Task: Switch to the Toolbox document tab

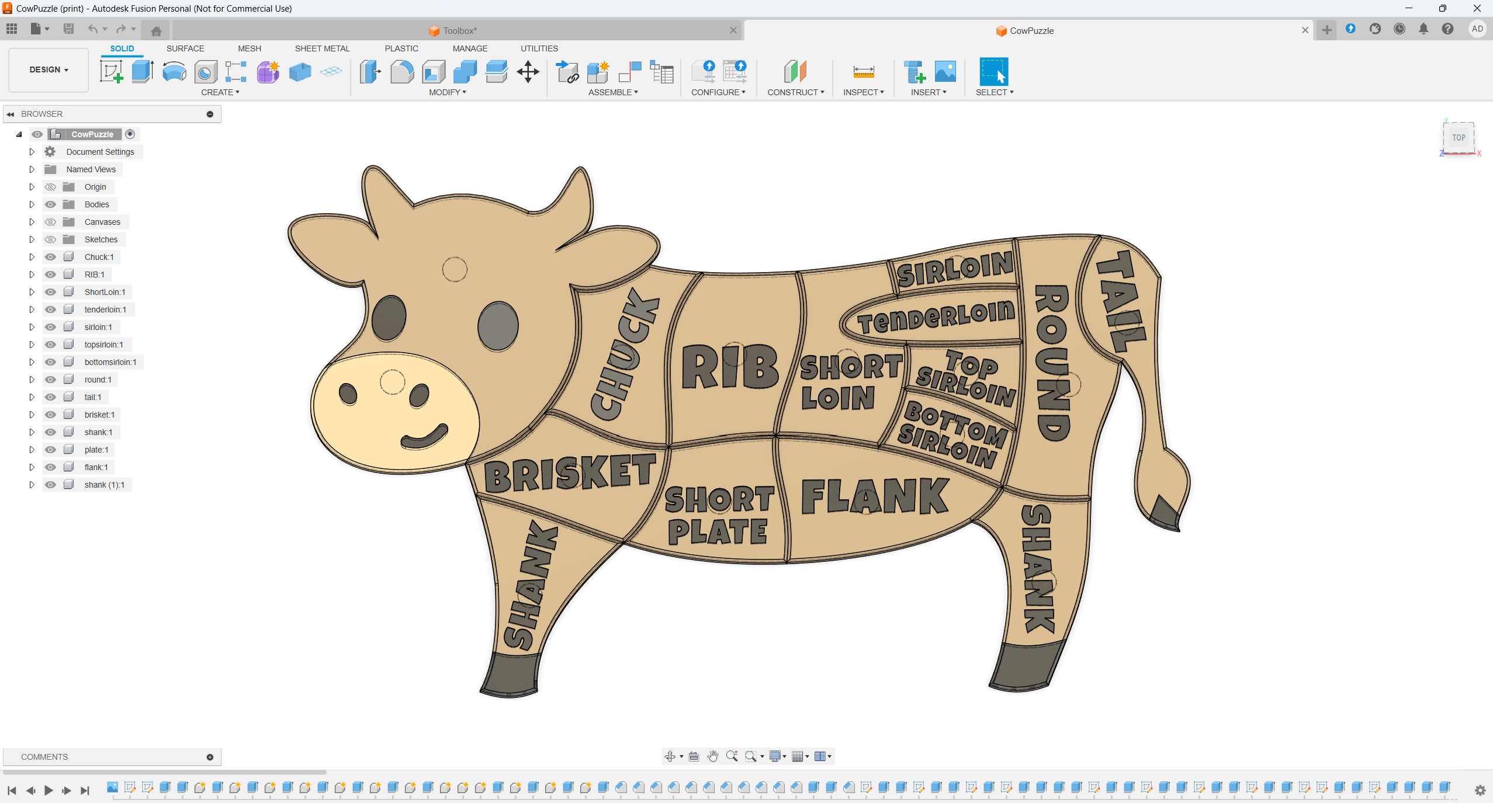Action: (459, 30)
